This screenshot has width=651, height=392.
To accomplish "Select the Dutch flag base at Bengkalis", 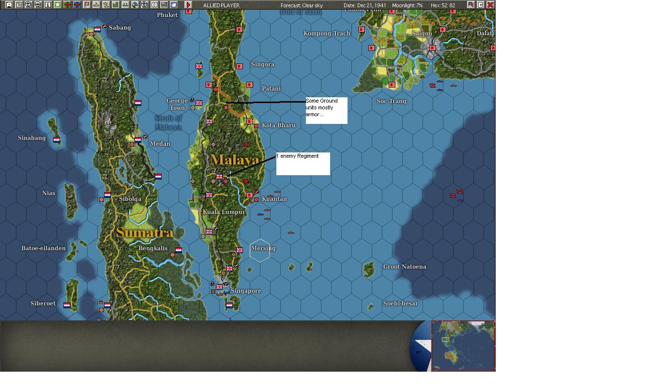I will point(179,250).
